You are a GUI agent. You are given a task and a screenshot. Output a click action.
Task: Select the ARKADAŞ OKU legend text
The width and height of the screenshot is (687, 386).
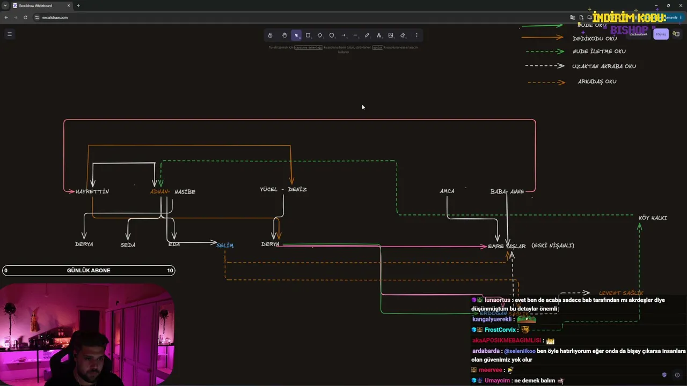pyautogui.click(x=597, y=81)
